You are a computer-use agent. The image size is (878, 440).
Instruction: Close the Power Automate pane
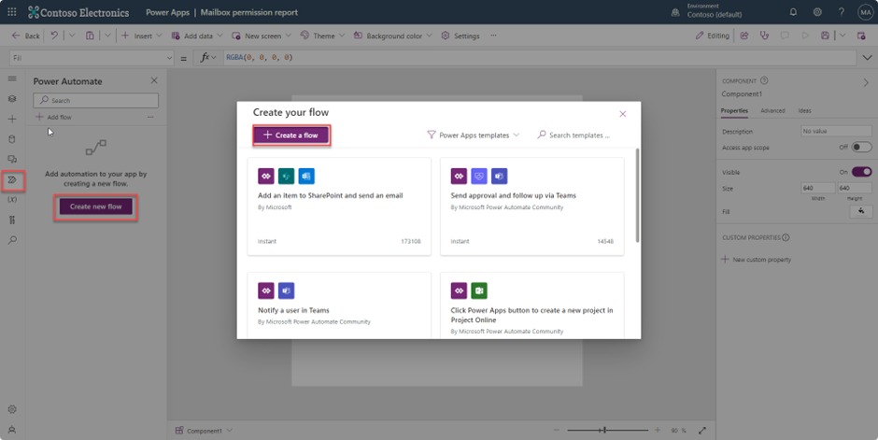pos(154,80)
